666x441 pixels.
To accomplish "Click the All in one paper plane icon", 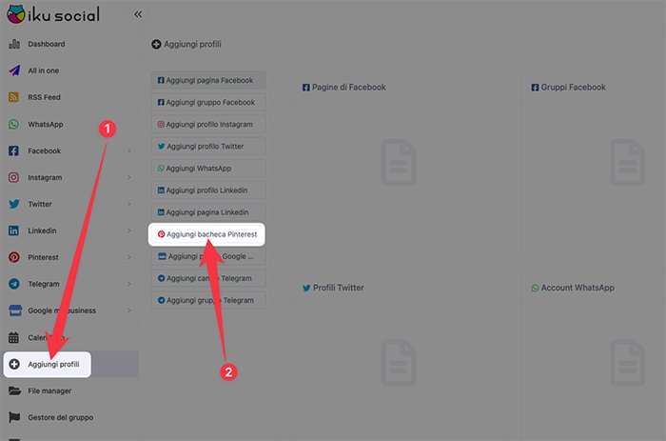I will (x=14, y=70).
